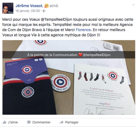Click the 16 janvier, 09:30 timestamp
Screen dimensions: 136x127
[x=27, y=11]
